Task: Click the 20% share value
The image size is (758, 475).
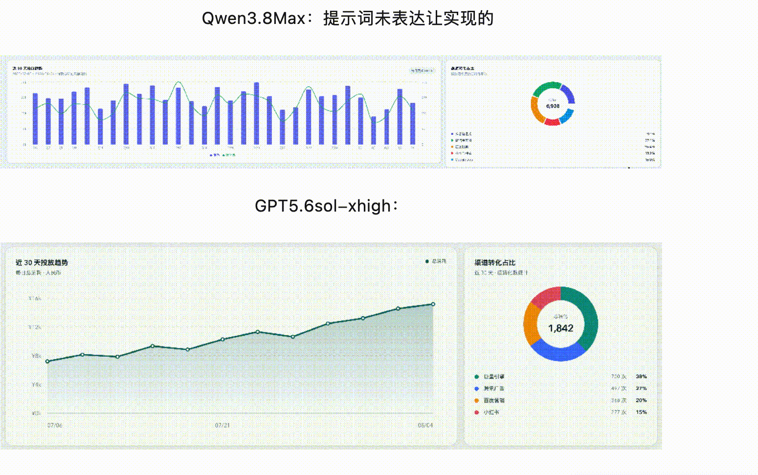Action: coord(641,401)
